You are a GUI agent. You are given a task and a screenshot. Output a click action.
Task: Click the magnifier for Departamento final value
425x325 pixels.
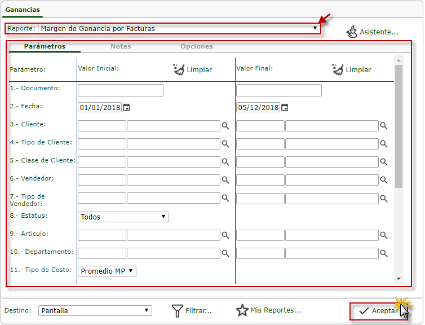384,253
